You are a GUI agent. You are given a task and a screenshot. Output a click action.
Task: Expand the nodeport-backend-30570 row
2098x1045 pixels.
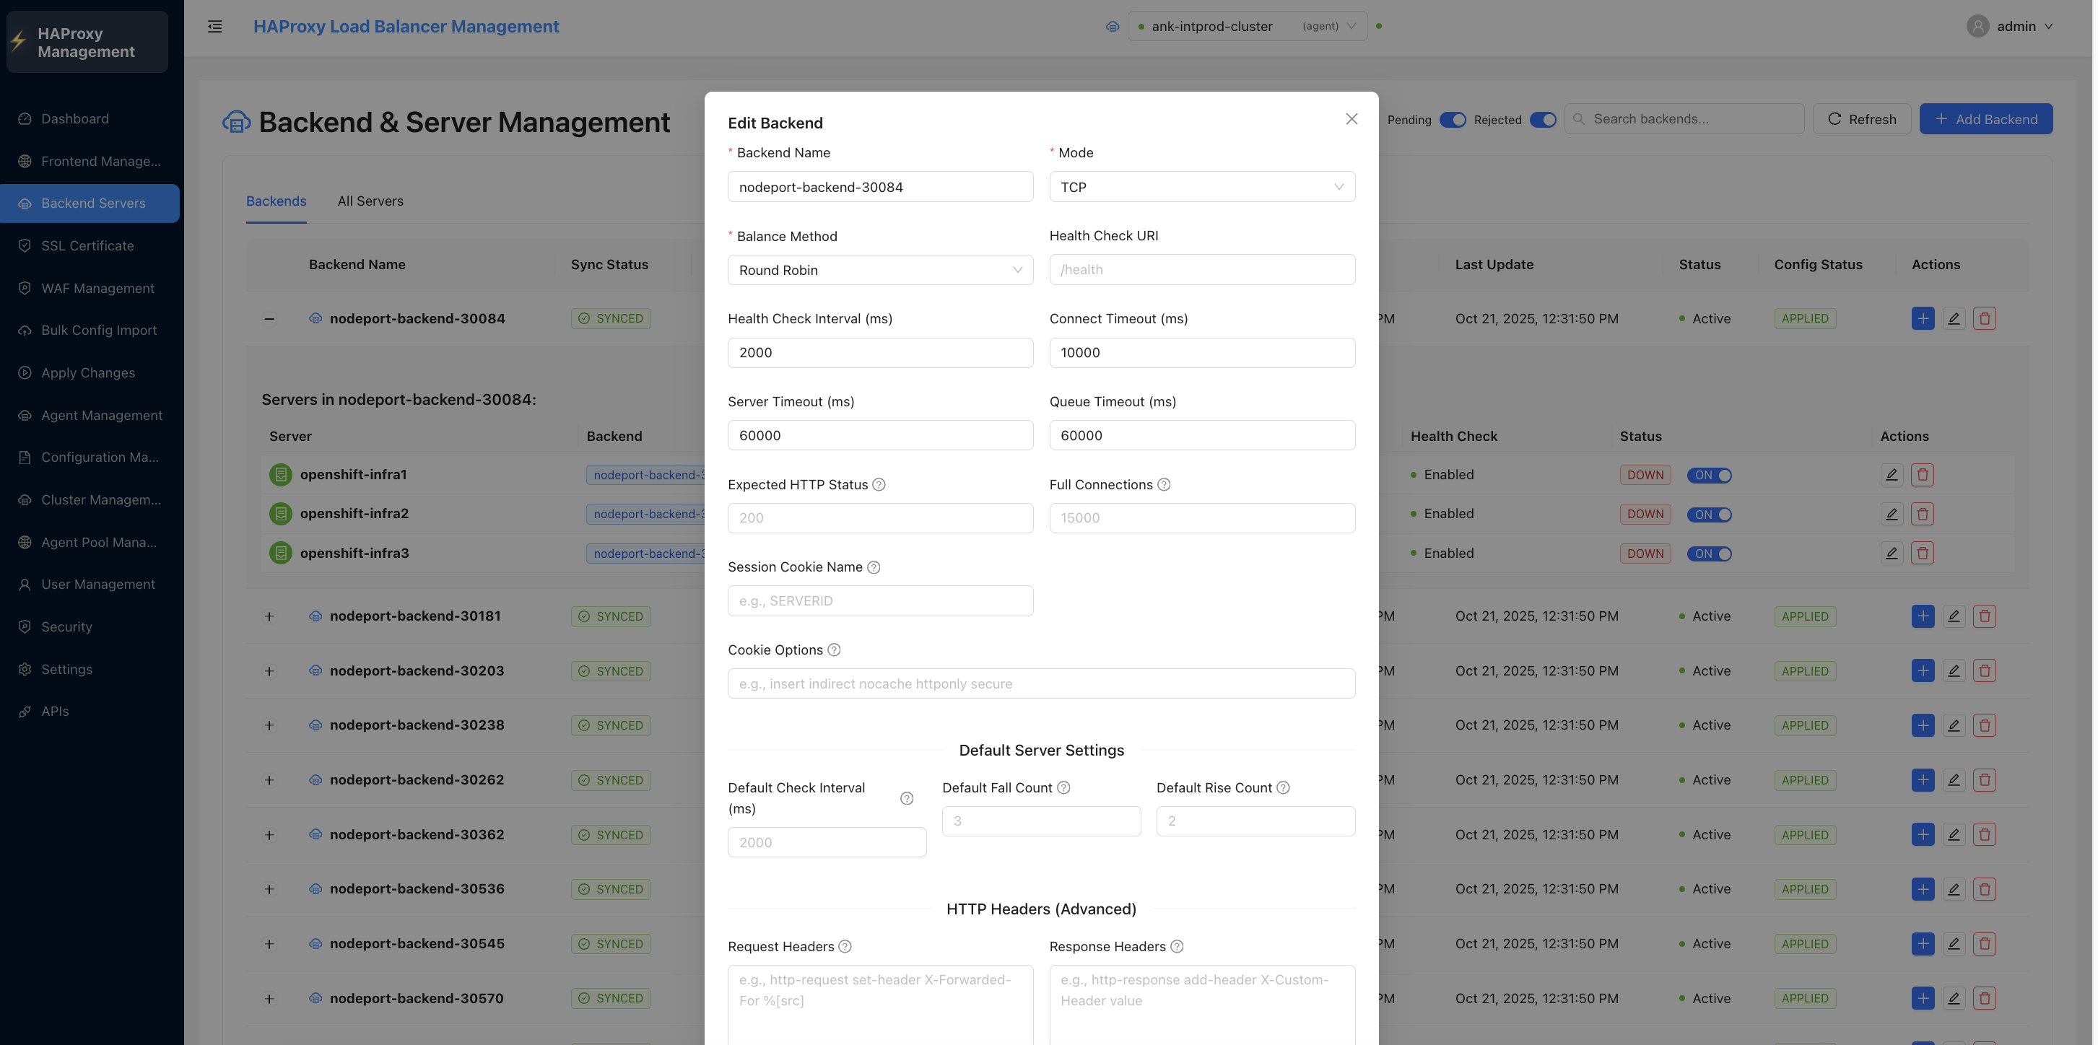pos(269,999)
